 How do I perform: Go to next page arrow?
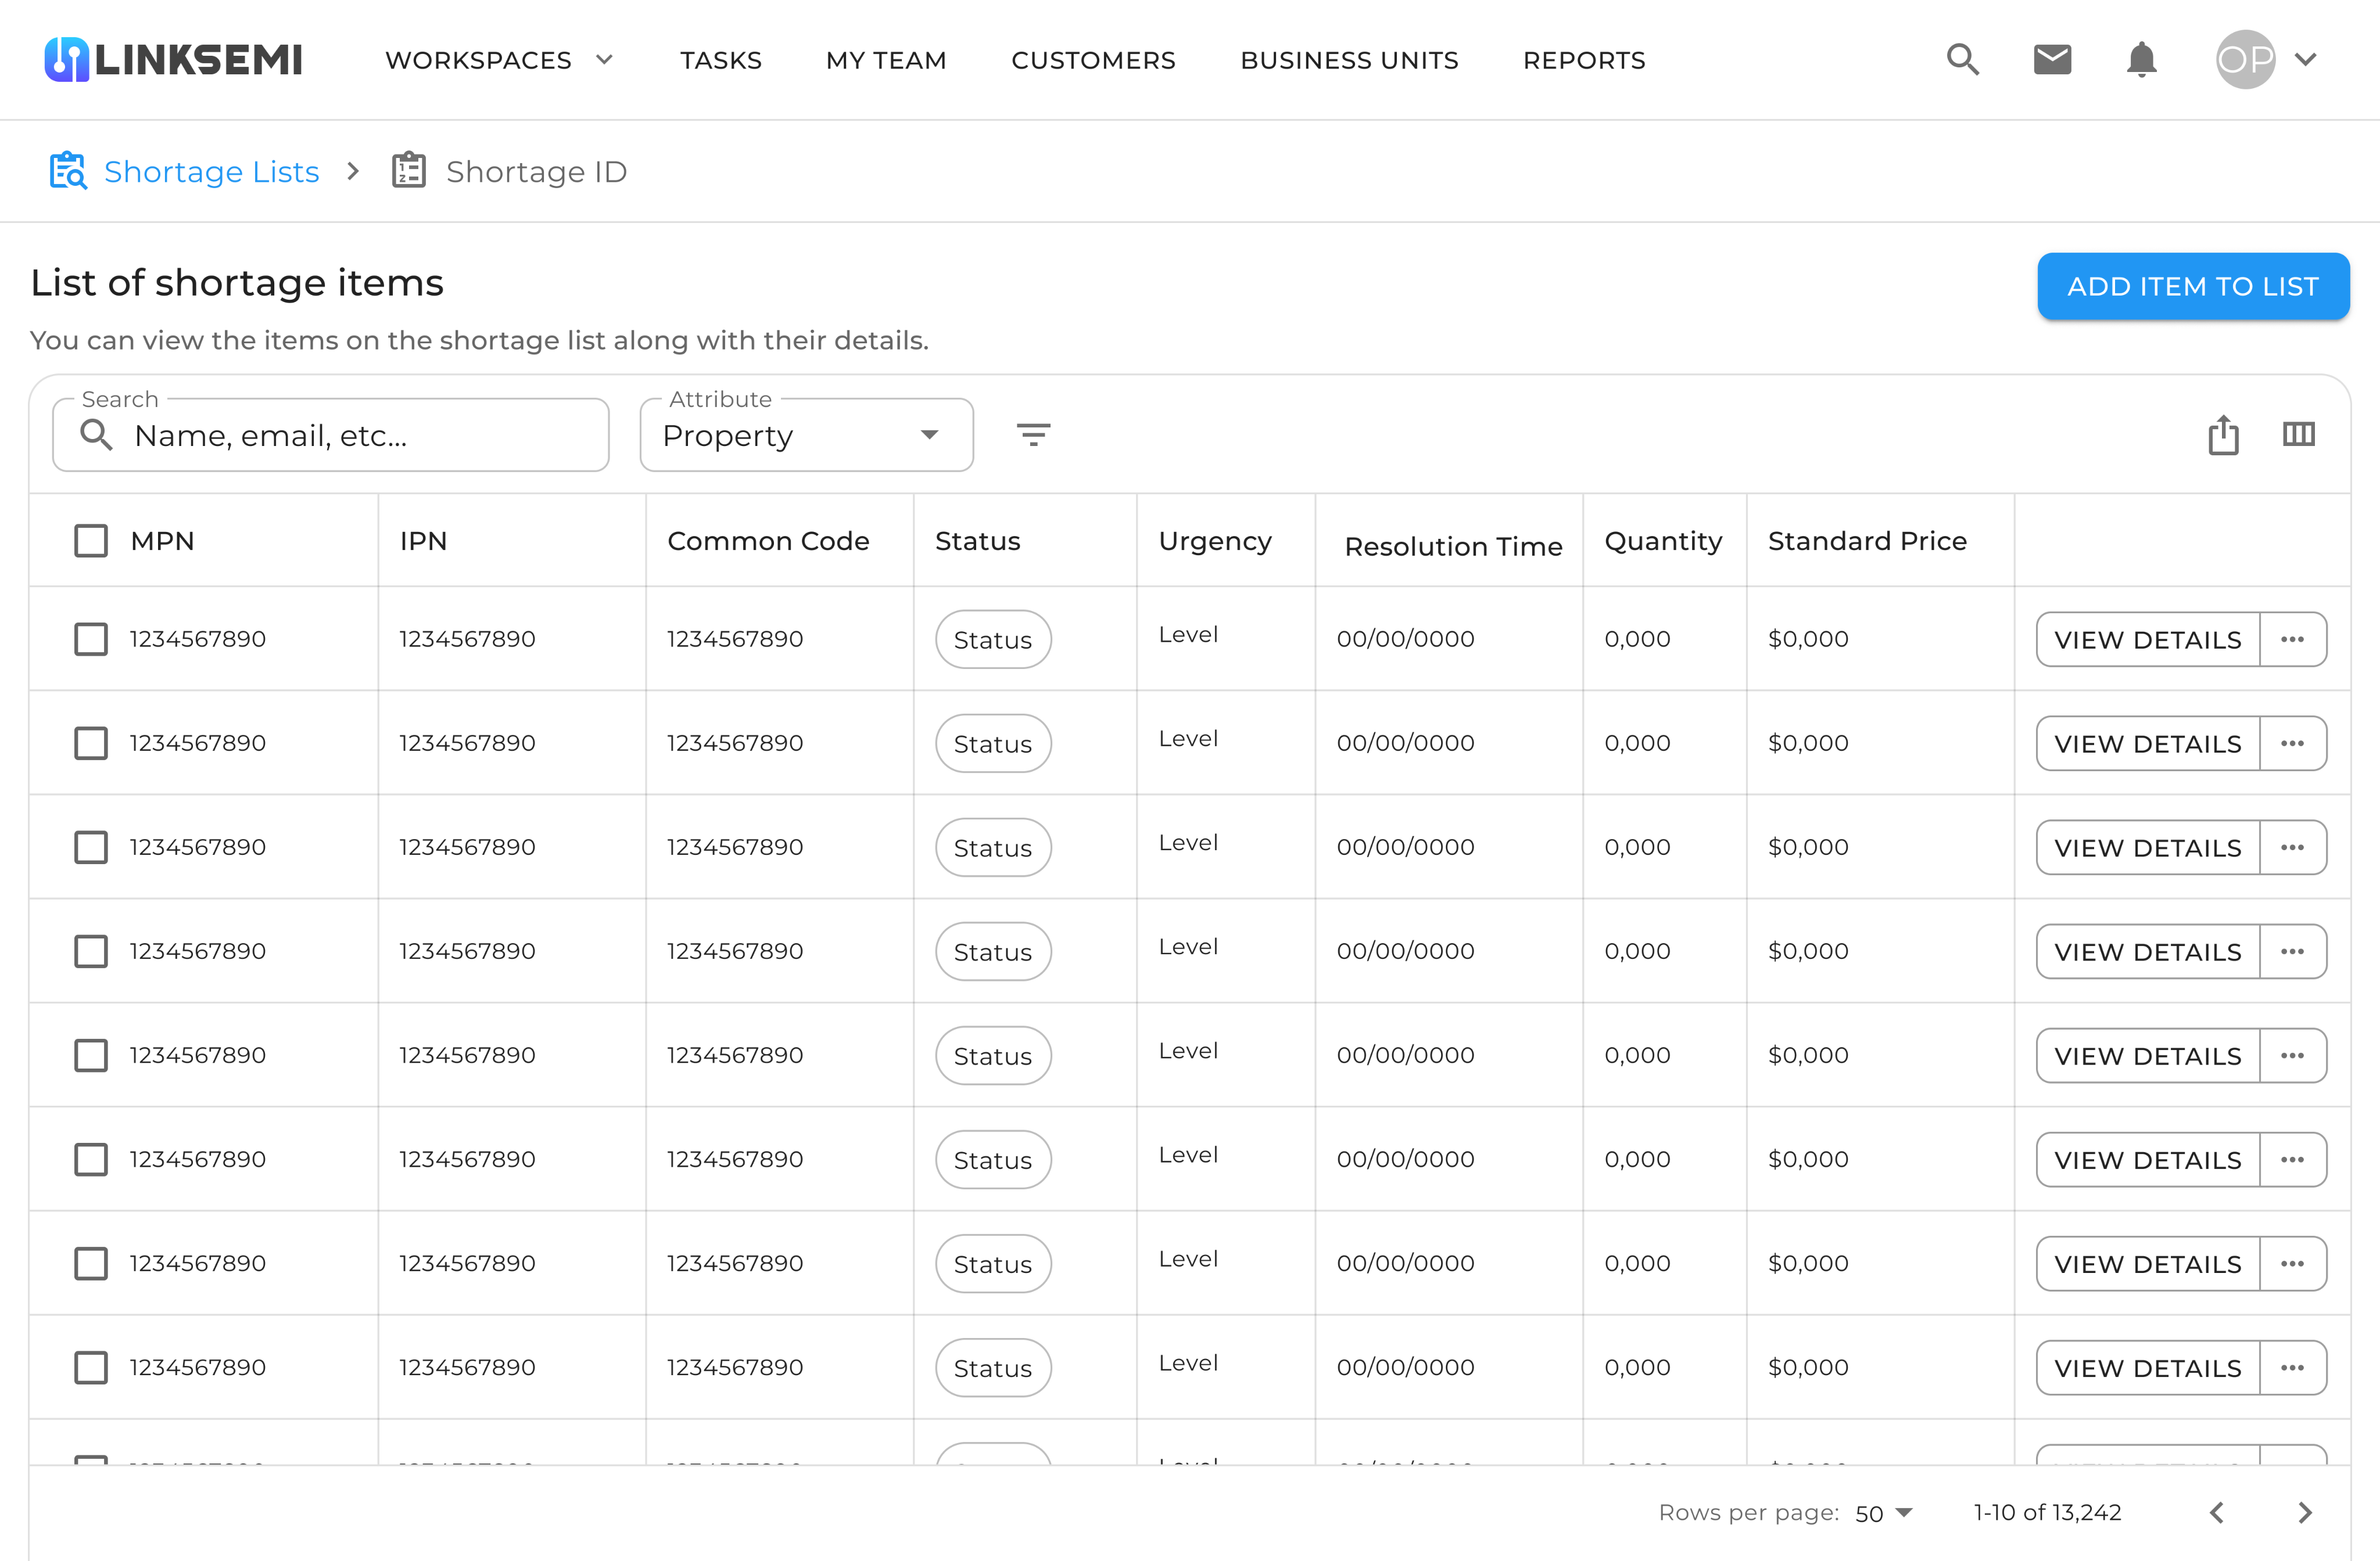[2305, 1513]
